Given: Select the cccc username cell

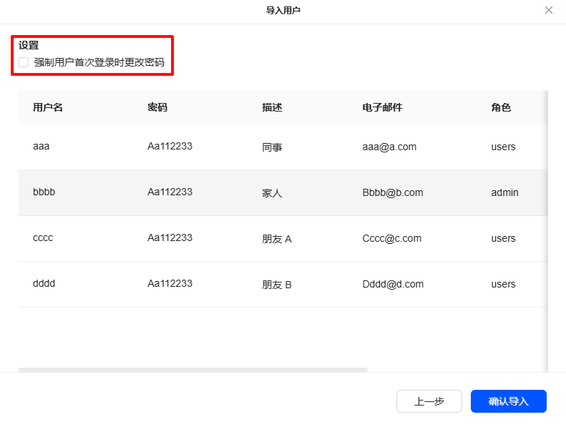Looking at the screenshot, I should coord(43,238).
